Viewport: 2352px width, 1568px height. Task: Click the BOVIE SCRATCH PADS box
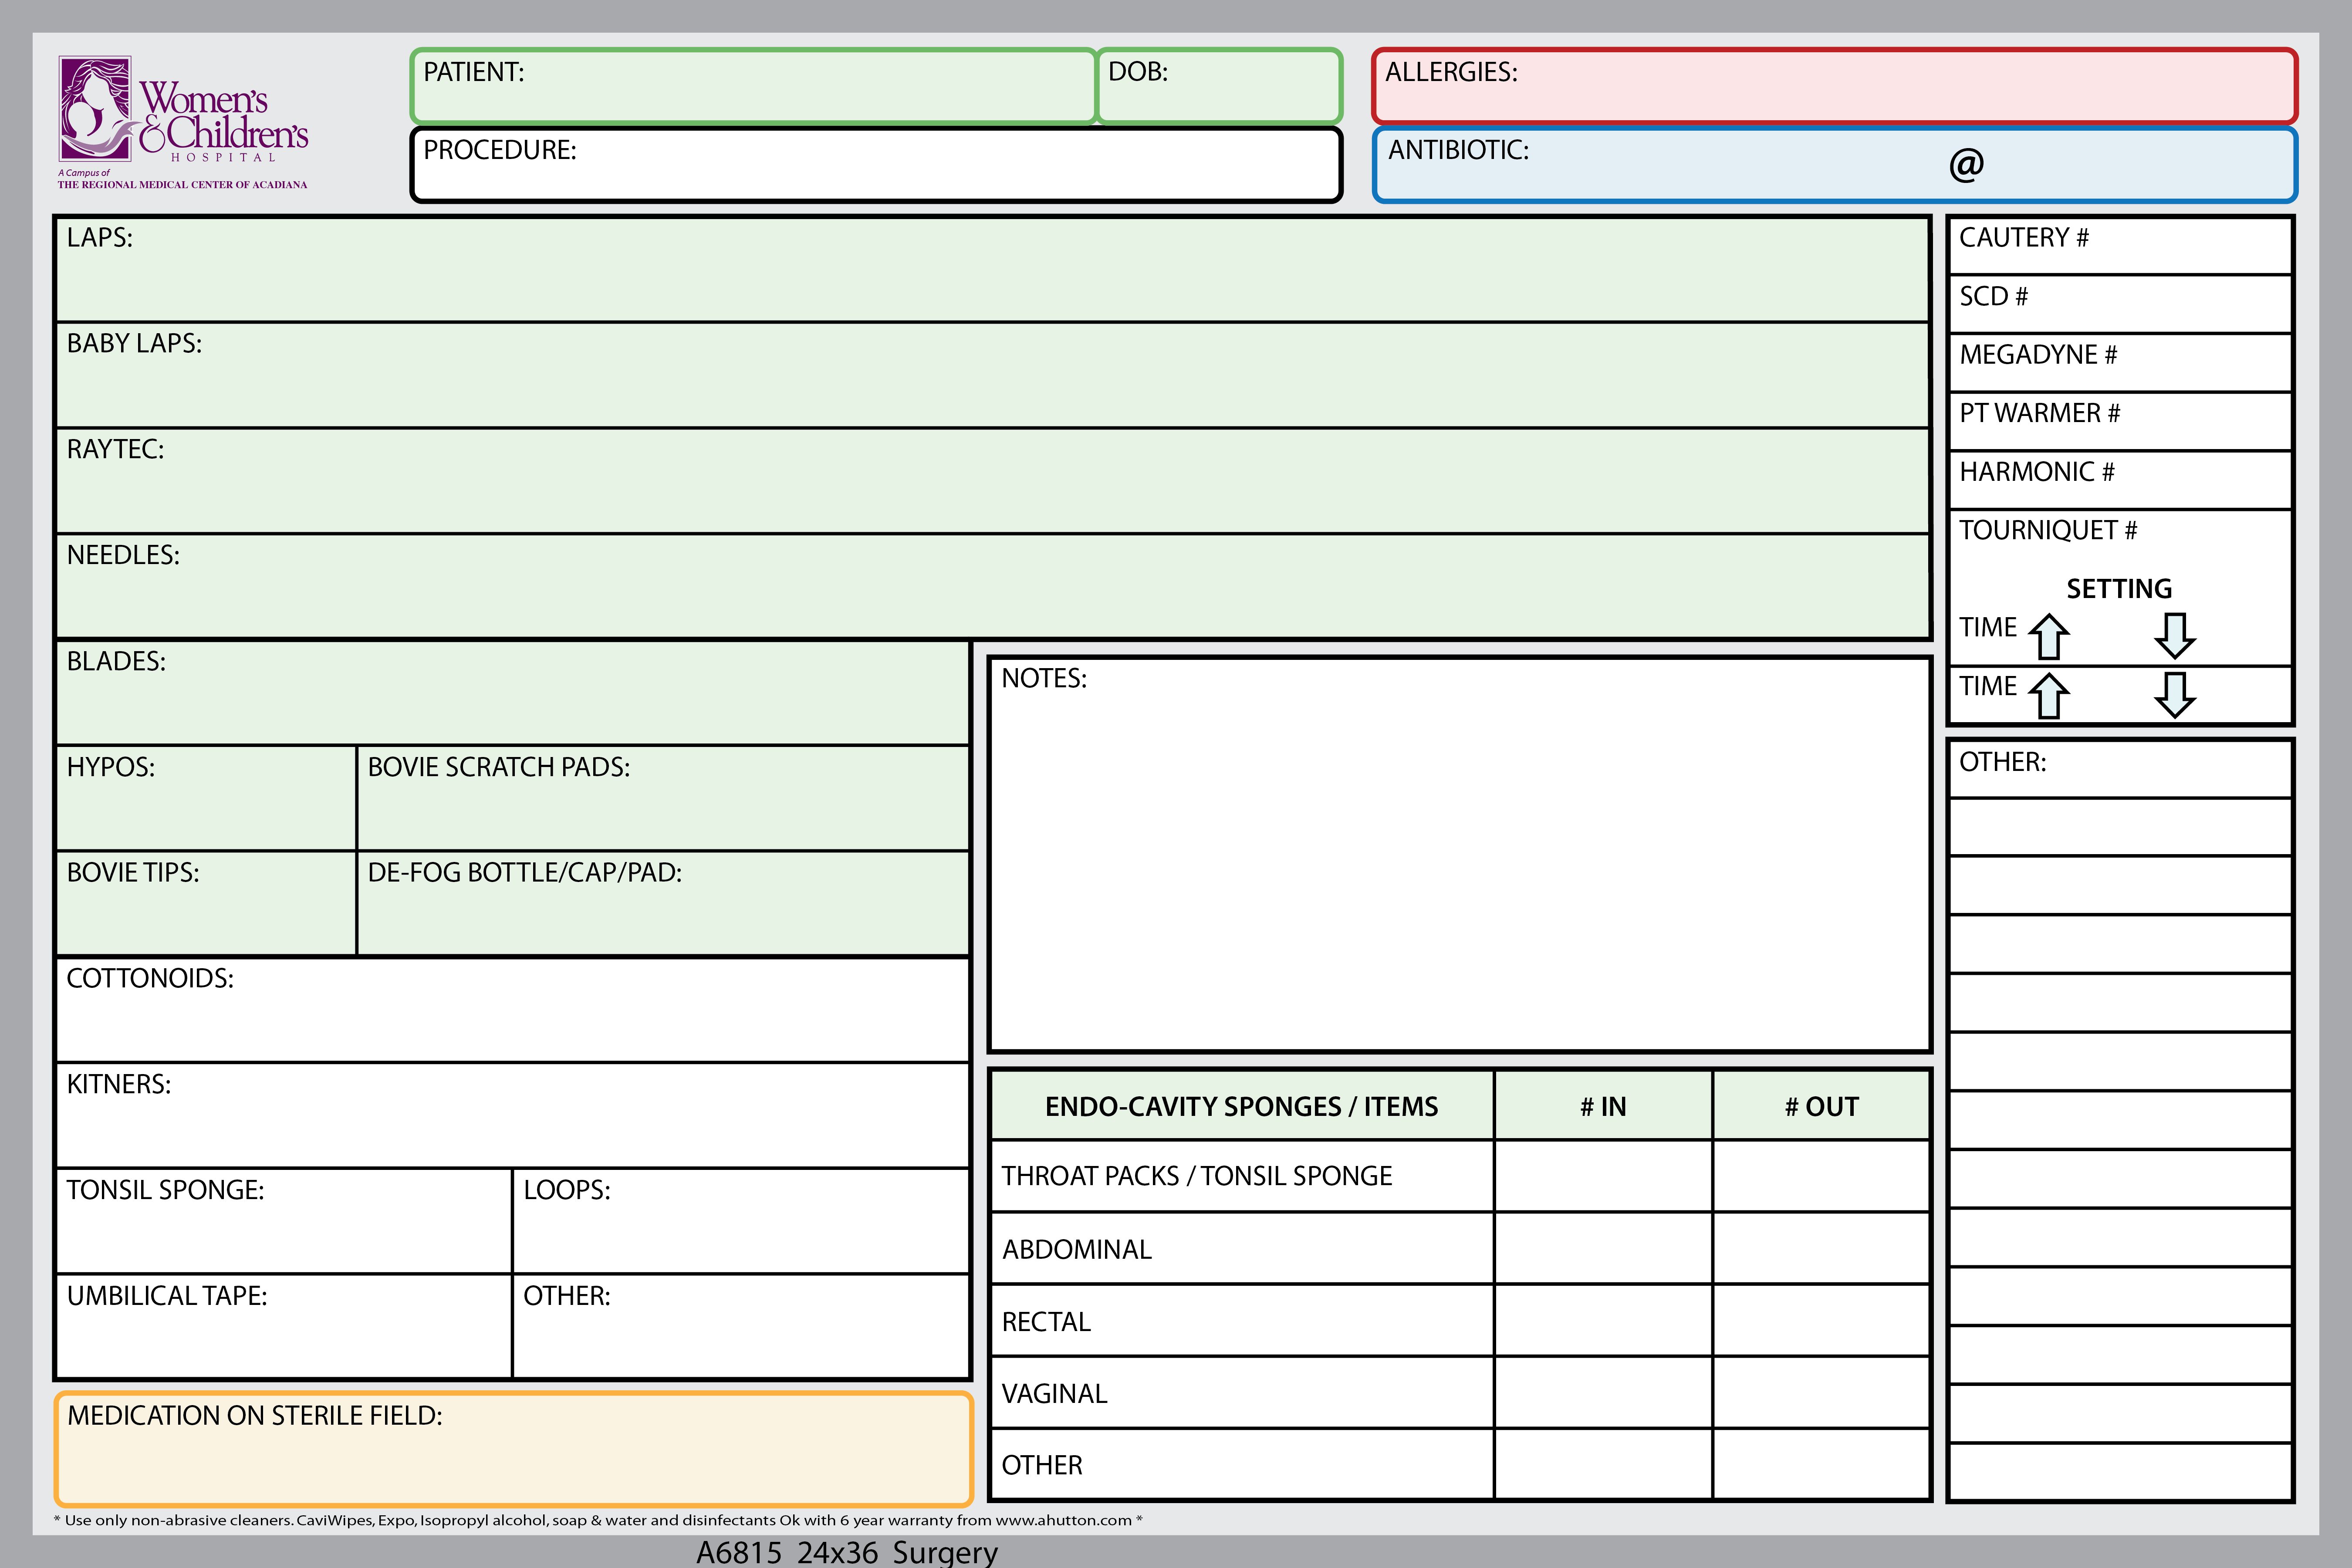[x=663, y=798]
